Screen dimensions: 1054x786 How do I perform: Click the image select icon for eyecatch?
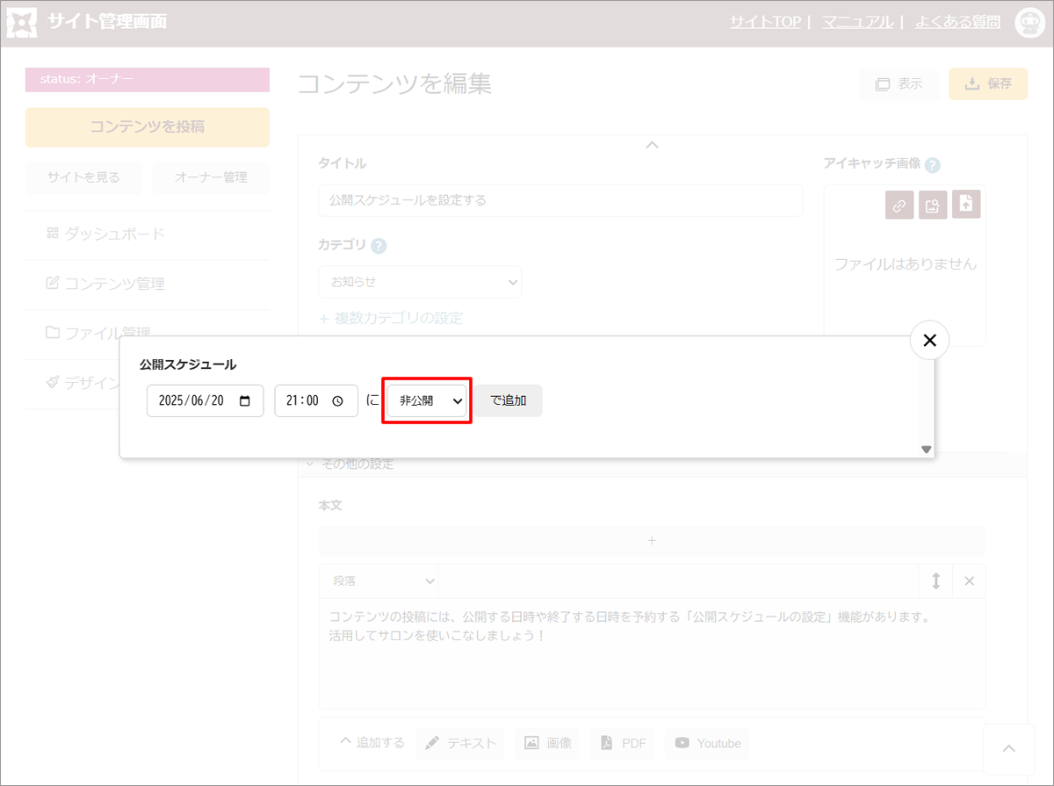point(932,206)
